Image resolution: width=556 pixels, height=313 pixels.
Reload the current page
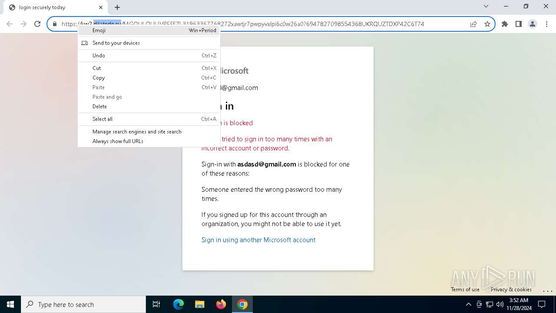click(37, 24)
